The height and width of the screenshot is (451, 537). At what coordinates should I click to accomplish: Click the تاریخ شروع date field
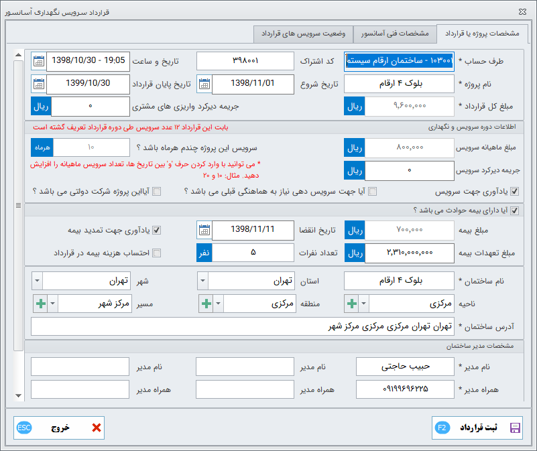(x=253, y=84)
